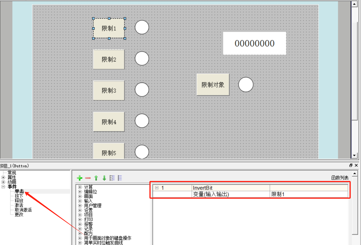Open the 常规 properties page
Viewport: 361px width, 245px height.
12,173
